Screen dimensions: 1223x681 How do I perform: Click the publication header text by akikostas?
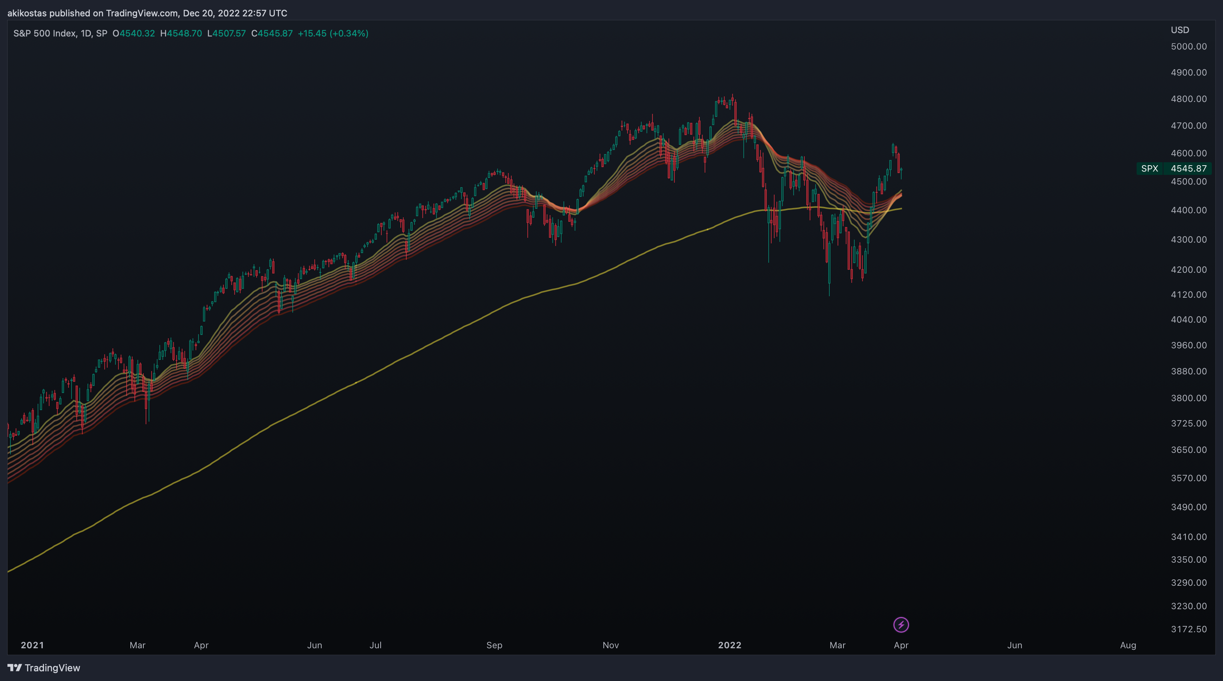147,13
